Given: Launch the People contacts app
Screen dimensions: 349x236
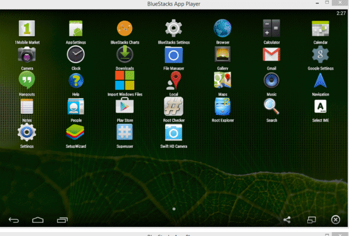Looking at the screenshot, I should click(x=76, y=107).
